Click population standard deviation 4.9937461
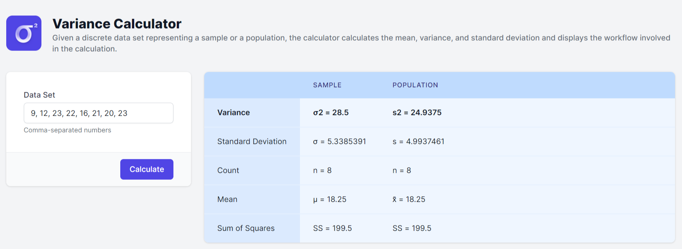 pos(418,141)
